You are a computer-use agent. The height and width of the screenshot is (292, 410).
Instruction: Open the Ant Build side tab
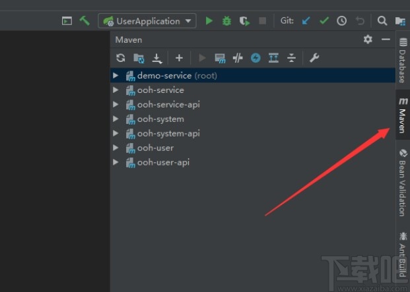[403, 254]
